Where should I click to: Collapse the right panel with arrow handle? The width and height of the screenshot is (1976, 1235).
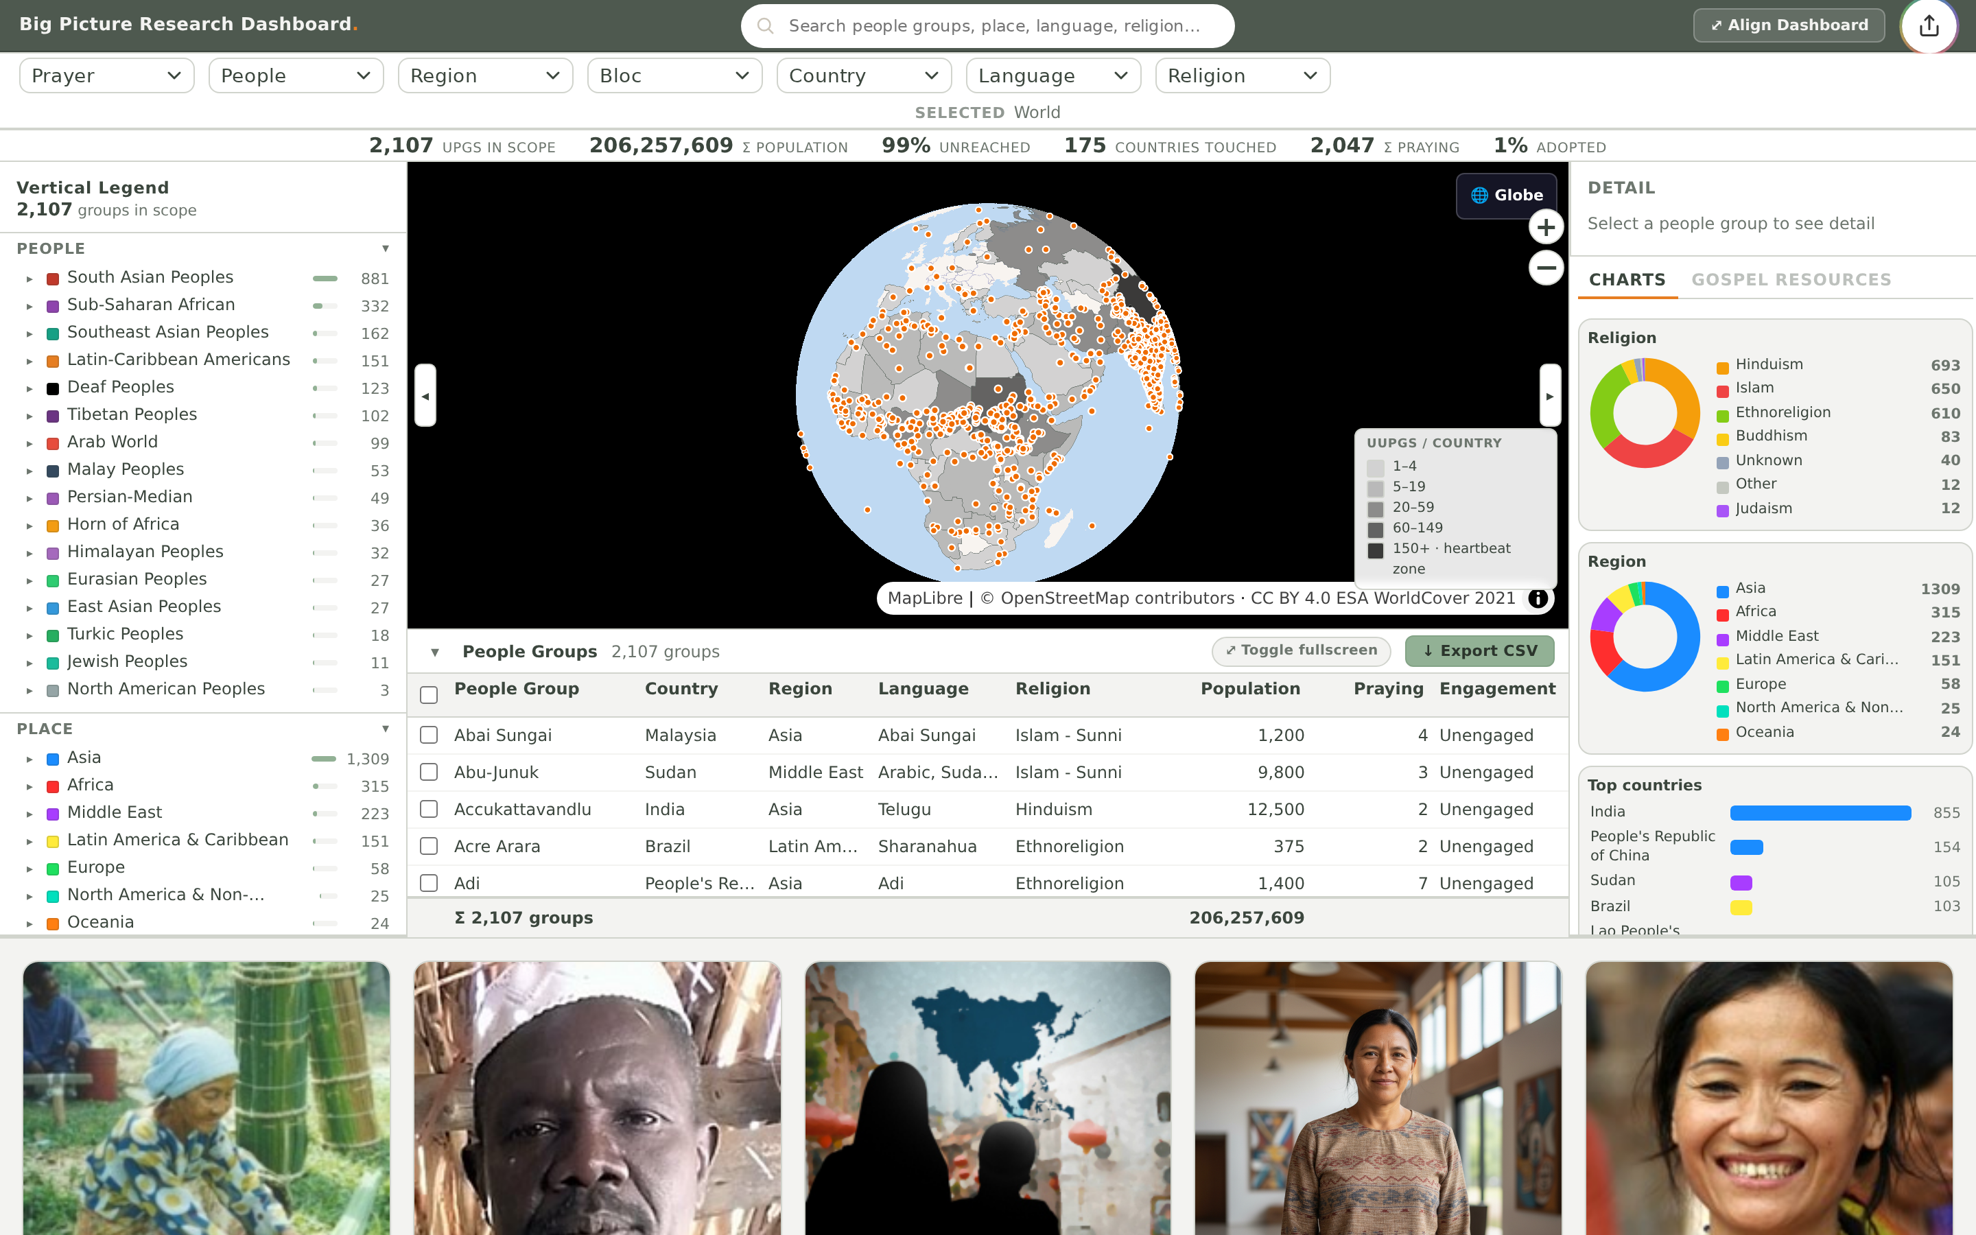(x=1550, y=395)
